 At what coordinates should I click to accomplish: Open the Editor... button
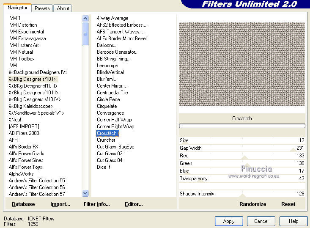click(134, 204)
